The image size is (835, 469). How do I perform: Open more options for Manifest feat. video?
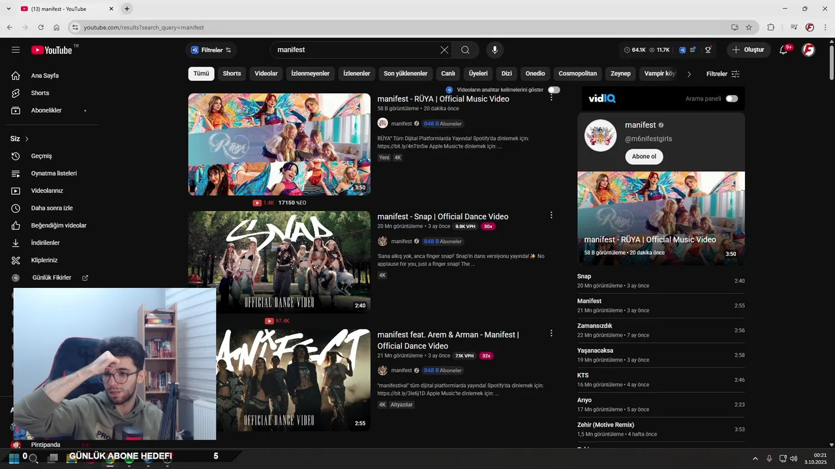551,333
